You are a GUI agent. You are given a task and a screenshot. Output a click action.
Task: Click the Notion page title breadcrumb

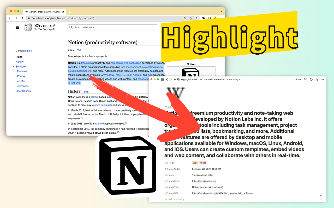pos(221,80)
